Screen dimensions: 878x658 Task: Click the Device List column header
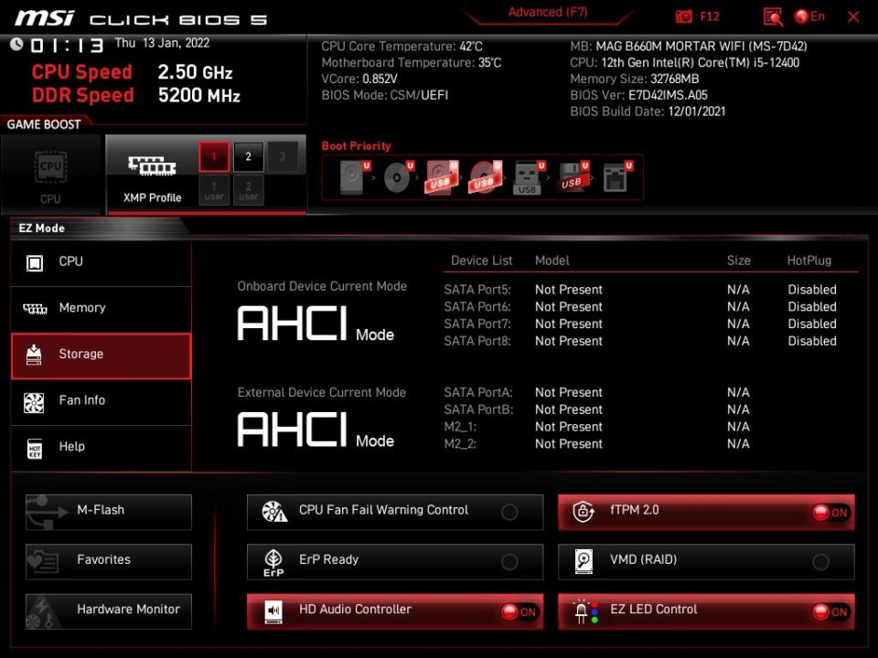(482, 260)
